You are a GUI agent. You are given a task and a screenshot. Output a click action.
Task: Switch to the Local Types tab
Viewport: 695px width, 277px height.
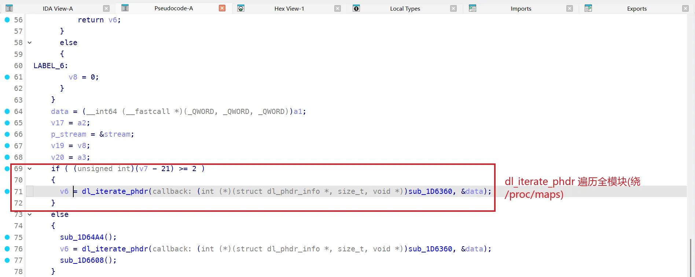tap(405, 8)
